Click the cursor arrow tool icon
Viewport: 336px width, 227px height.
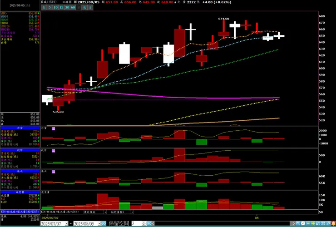[298, 223]
